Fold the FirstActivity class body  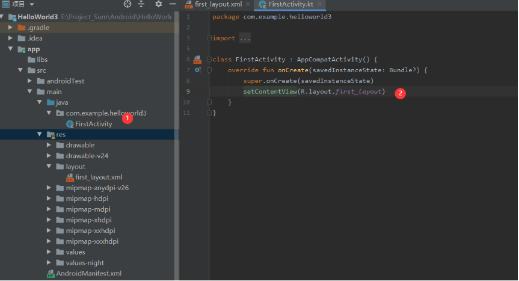tap(209, 60)
